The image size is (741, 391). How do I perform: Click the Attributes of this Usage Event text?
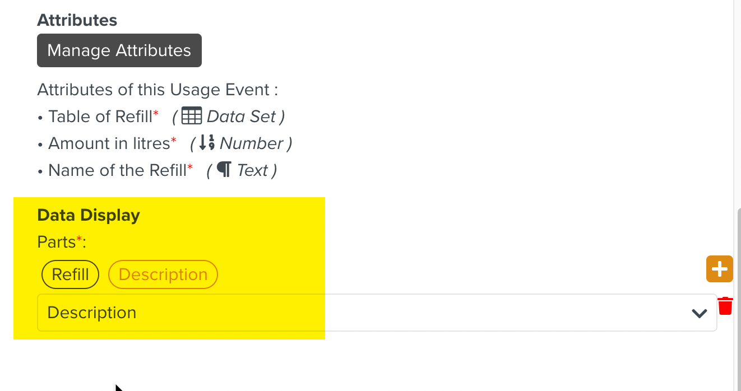pyautogui.click(x=158, y=90)
